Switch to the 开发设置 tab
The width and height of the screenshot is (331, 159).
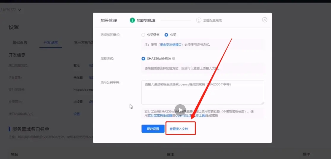tap(51, 42)
